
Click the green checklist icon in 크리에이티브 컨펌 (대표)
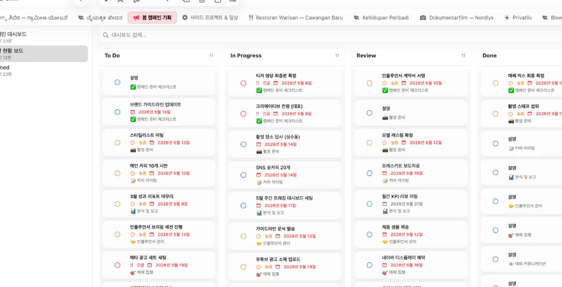(259, 121)
